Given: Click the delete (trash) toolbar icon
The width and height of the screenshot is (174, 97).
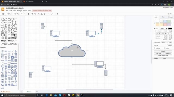Looking at the screenshot, I should (28, 14).
